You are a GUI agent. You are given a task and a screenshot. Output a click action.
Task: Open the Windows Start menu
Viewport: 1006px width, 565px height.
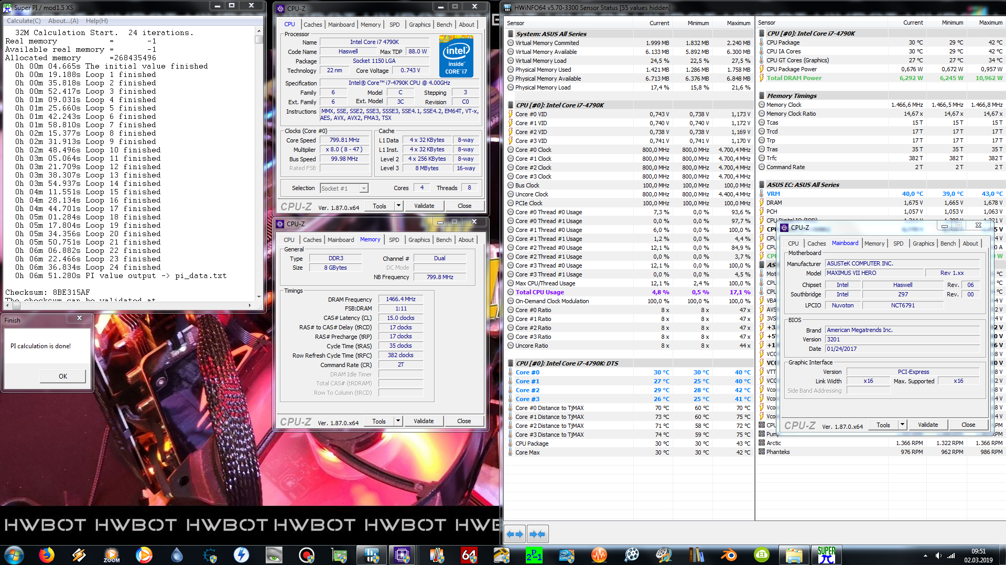14,555
